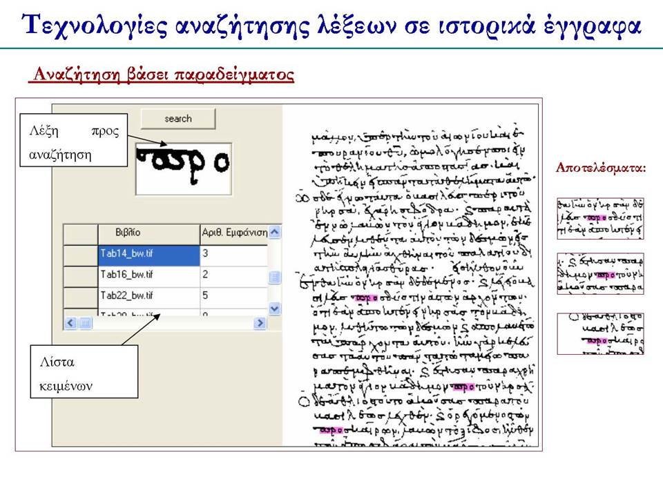Click the row selector of Tab14_bw.tif

[80, 255]
